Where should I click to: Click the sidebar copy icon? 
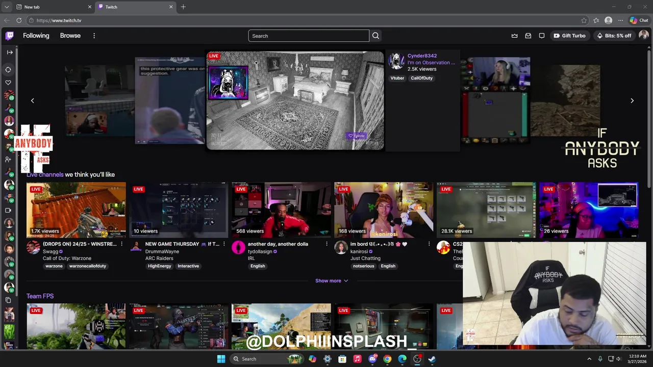8,300
